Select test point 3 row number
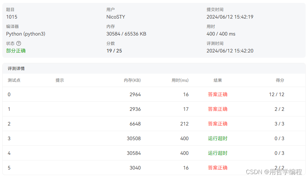Image resolution: width=307 pixels, height=178 pixels. (9, 138)
